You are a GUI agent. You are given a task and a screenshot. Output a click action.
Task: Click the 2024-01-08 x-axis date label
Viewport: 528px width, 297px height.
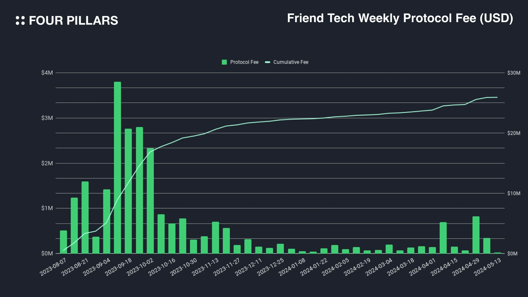coord(292,267)
